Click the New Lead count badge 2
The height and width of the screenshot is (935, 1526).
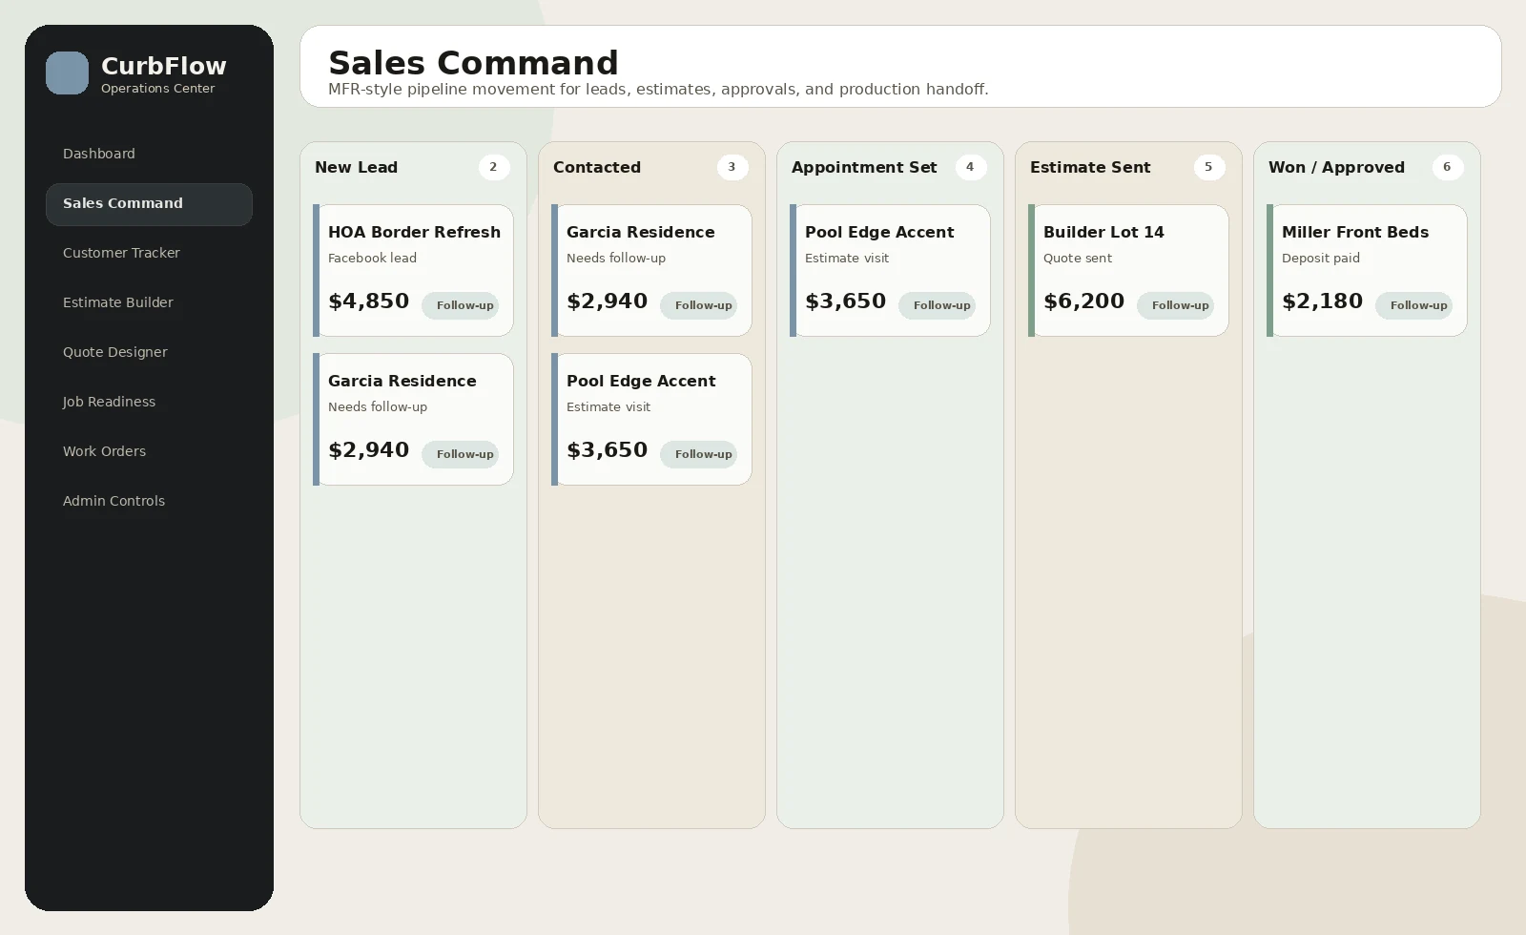(494, 167)
